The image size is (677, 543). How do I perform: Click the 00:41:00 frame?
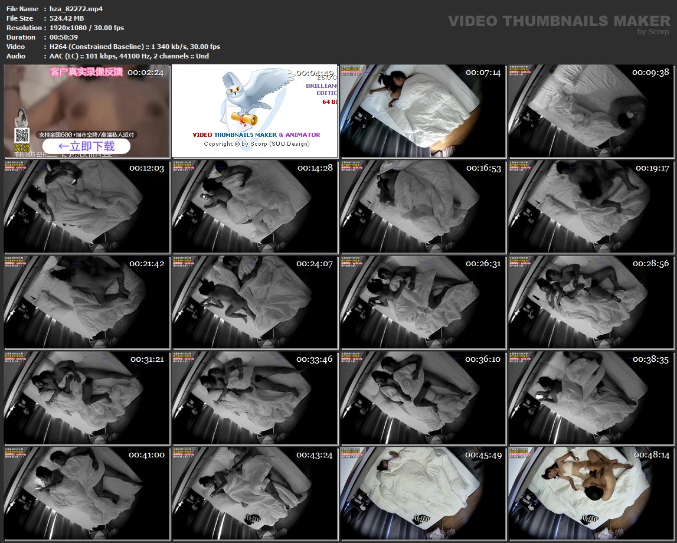[x=87, y=493]
